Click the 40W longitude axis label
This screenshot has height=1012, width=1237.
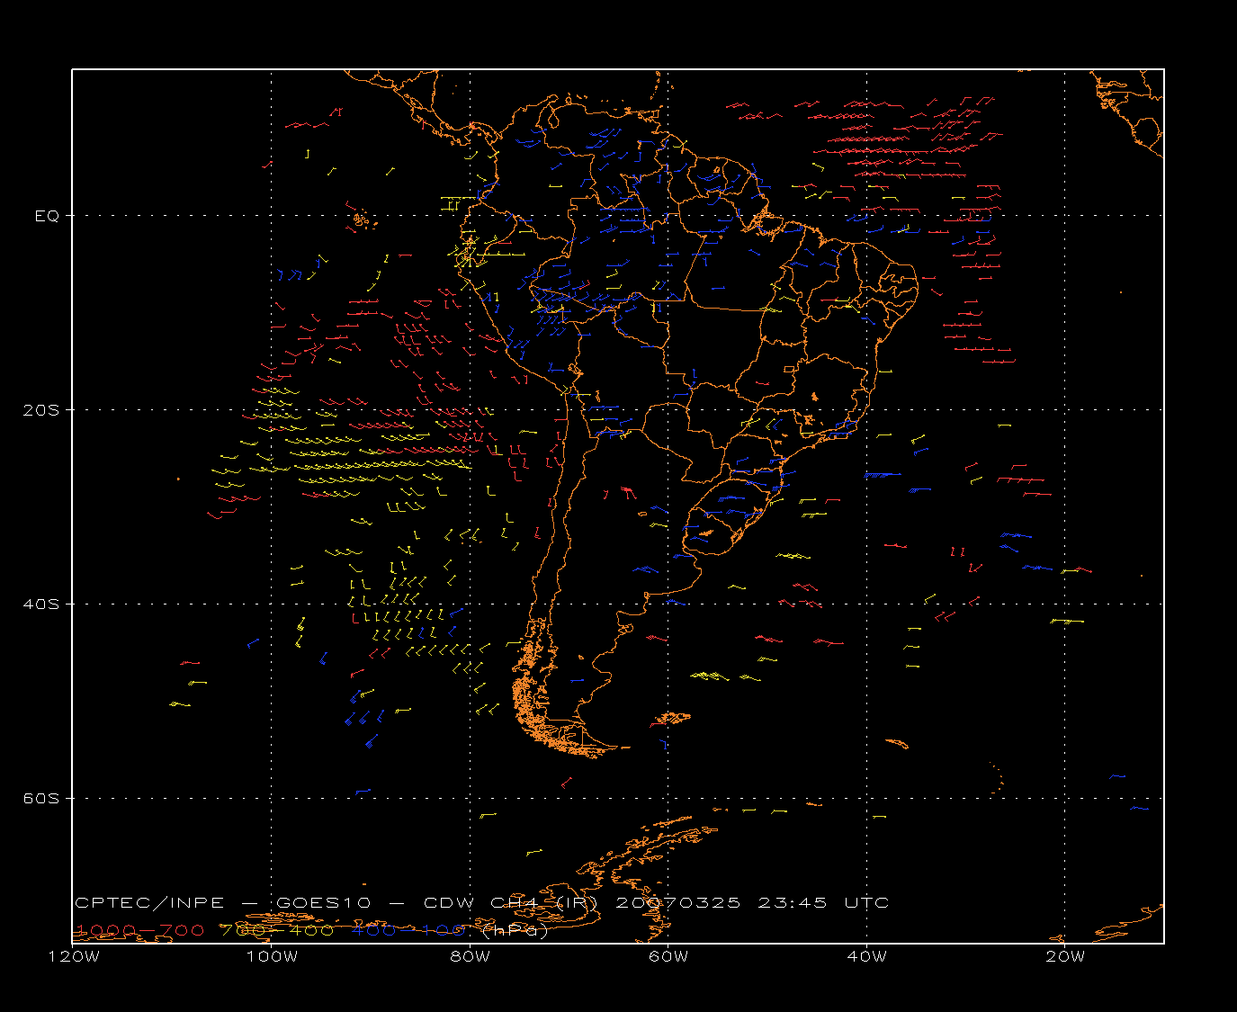click(x=866, y=956)
